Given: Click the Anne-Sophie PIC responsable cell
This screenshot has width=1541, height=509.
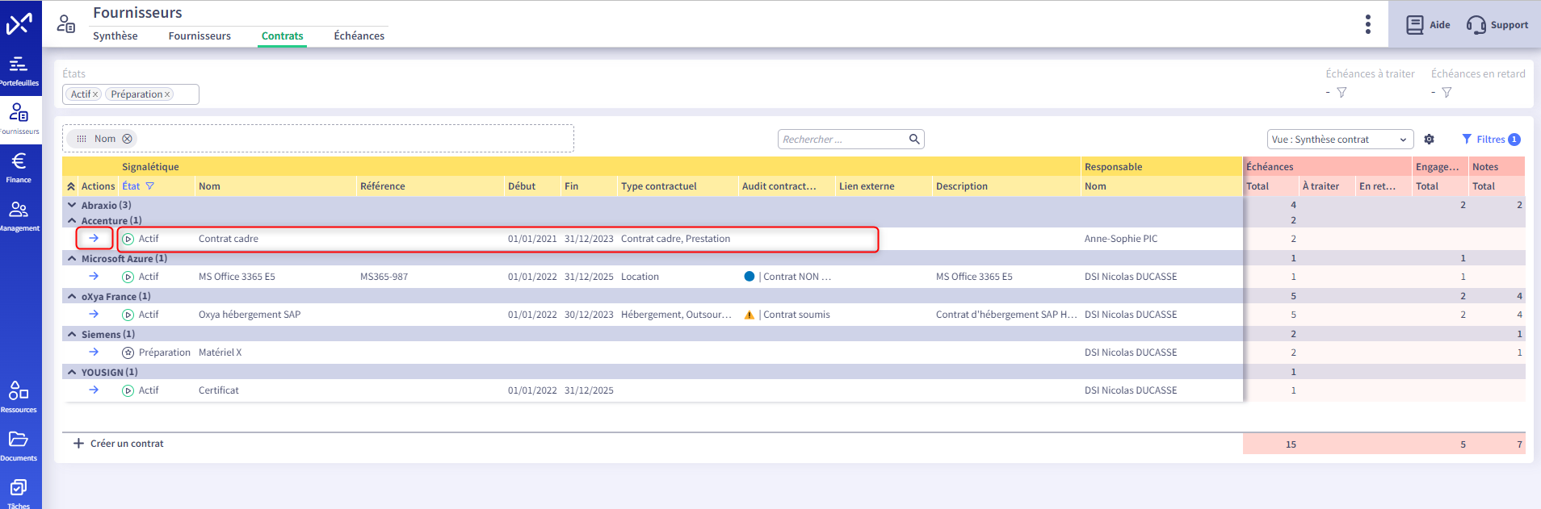Looking at the screenshot, I should pos(1121,239).
